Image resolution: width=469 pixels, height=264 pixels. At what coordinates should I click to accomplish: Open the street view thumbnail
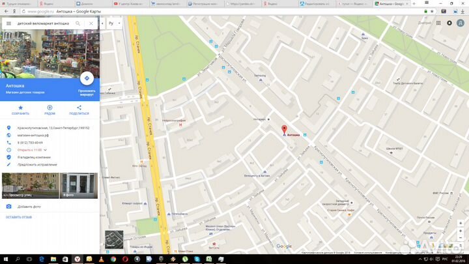point(30,185)
